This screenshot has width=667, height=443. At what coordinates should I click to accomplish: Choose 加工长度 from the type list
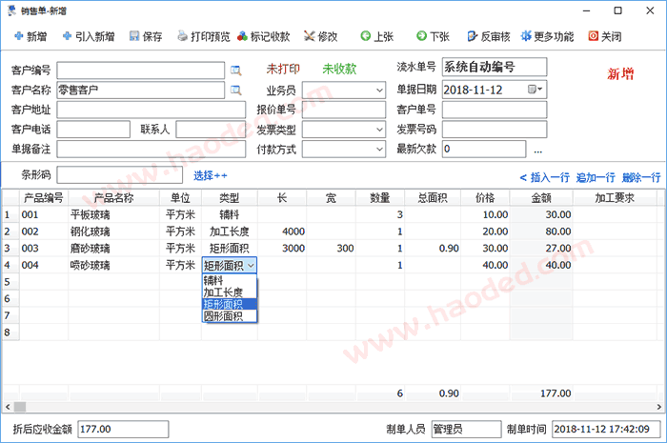coord(230,292)
